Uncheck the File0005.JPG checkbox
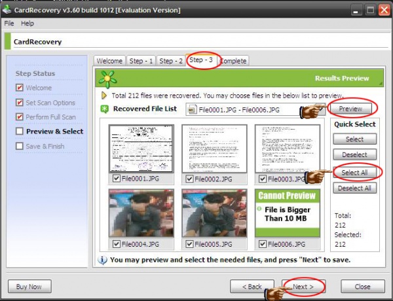This screenshot has width=393, height=301. point(189,244)
